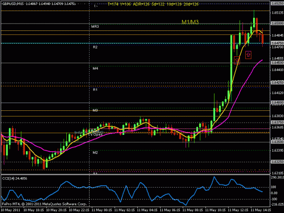Select the M4 pivot label
This screenshot has width=284, height=213.
pos(95,69)
